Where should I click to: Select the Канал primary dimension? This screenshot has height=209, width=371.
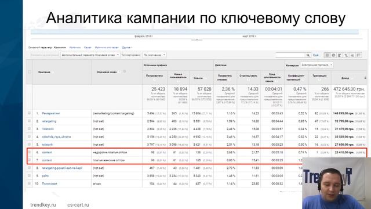88,48
